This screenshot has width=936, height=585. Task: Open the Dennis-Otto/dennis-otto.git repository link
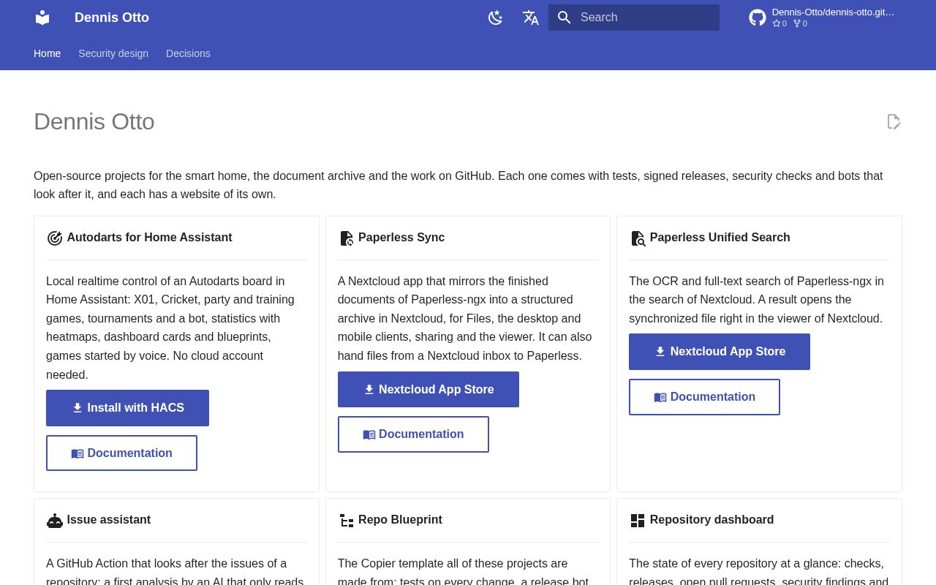(833, 12)
